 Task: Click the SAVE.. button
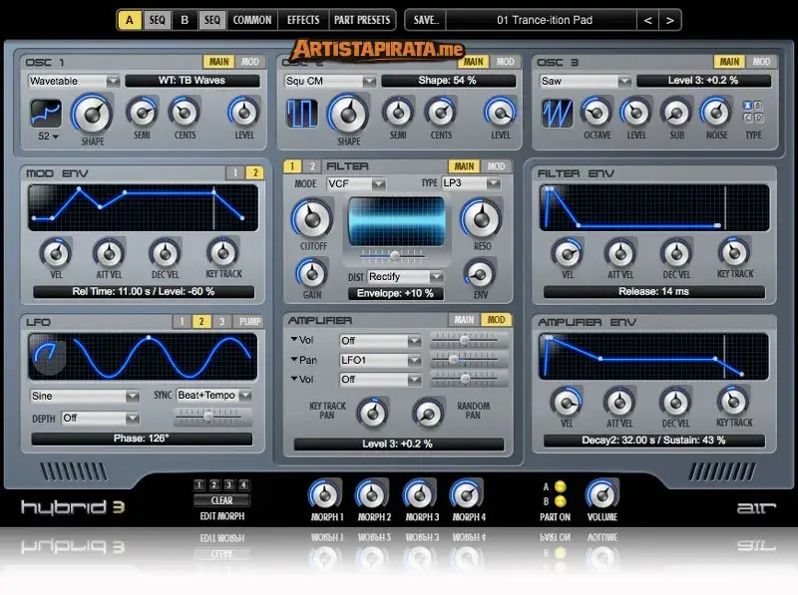point(425,18)
